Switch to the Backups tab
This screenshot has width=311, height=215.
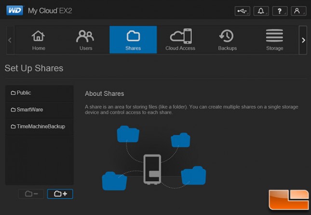pyautogui.click(x=228, y=40)
